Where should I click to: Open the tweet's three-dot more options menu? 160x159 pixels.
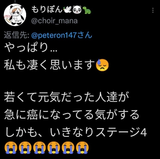[153, 10]
